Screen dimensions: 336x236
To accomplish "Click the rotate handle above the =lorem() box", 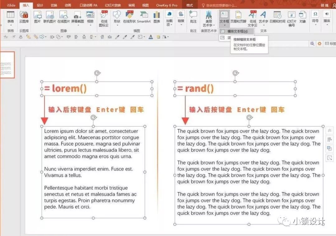I will pos(97,73).
